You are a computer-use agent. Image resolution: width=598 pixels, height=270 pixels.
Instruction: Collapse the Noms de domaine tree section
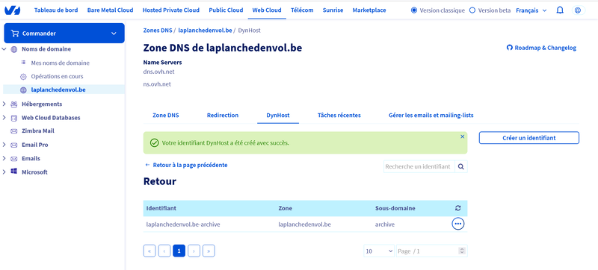[x=4, y=49]
